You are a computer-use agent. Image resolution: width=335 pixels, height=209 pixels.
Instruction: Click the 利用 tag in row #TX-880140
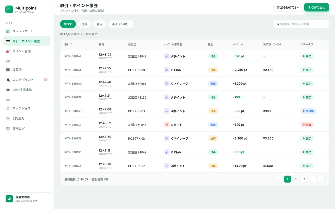(213, 84)
